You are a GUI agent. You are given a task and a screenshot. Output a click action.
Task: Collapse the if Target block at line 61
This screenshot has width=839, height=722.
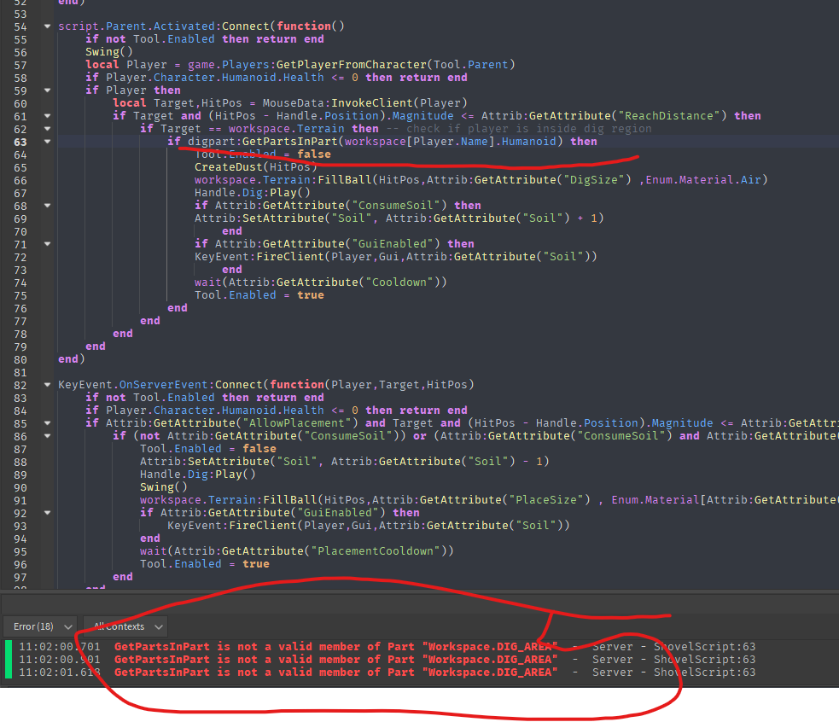tap(46, 115)
